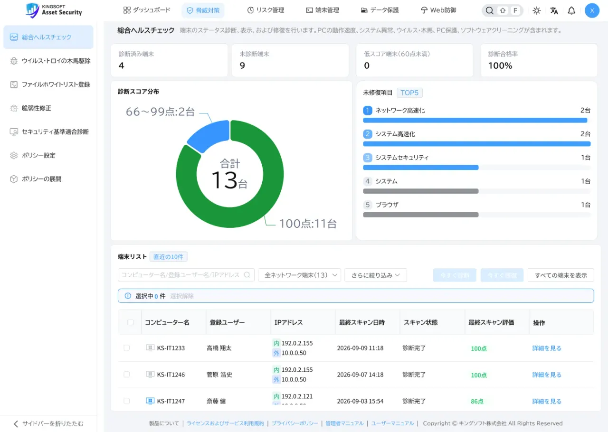Click すべての端末を表示 button
The height and width of the screenshot is (432, 608).
click(561, 275)
